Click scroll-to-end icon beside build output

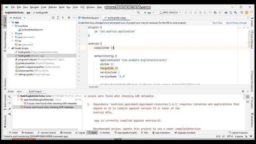tap(248, 101)
